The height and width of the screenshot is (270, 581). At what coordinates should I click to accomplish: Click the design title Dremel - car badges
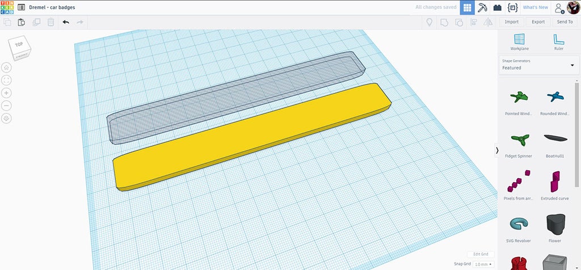point(52,7)
